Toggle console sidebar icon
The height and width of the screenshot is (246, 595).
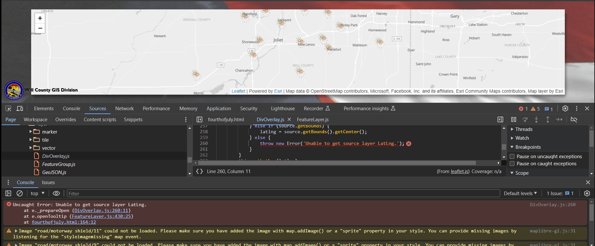point(8,193)
